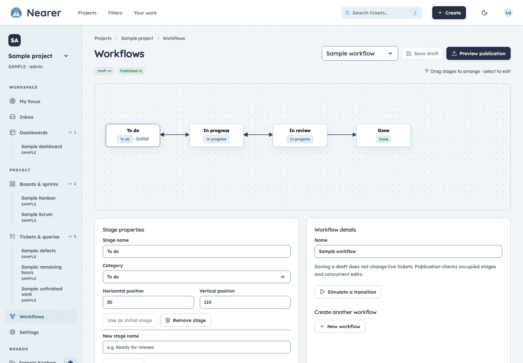
Task: Click the upload icon on Preview publication
Action: (x=454, y=53)
